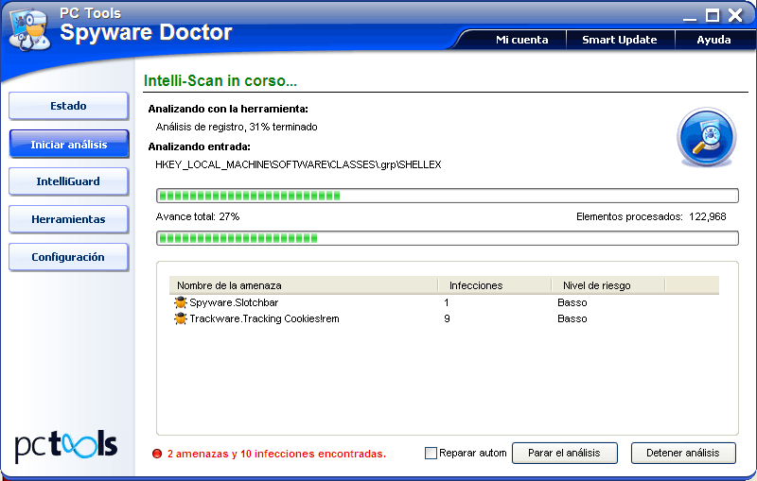The height and width of the screenshot is (481, 757).
Task: Click the blue scan magnifier icon
Action: coord(706,137)
